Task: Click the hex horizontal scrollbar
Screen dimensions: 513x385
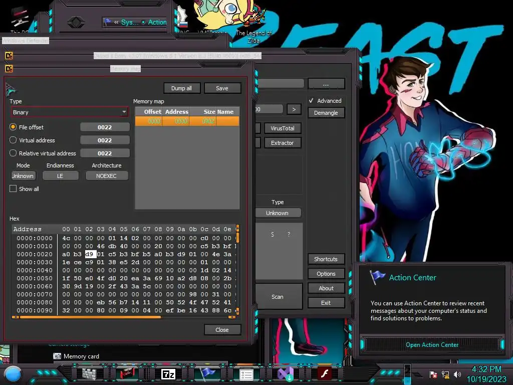Action: click(x=124, y=317)
